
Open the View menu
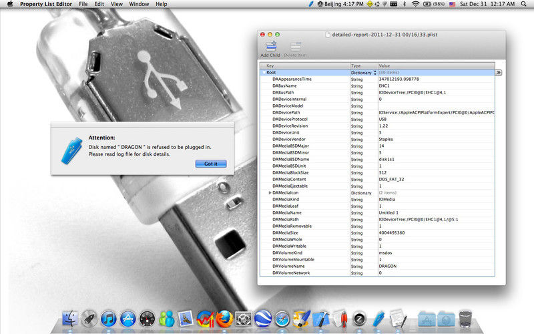[116, 4]
